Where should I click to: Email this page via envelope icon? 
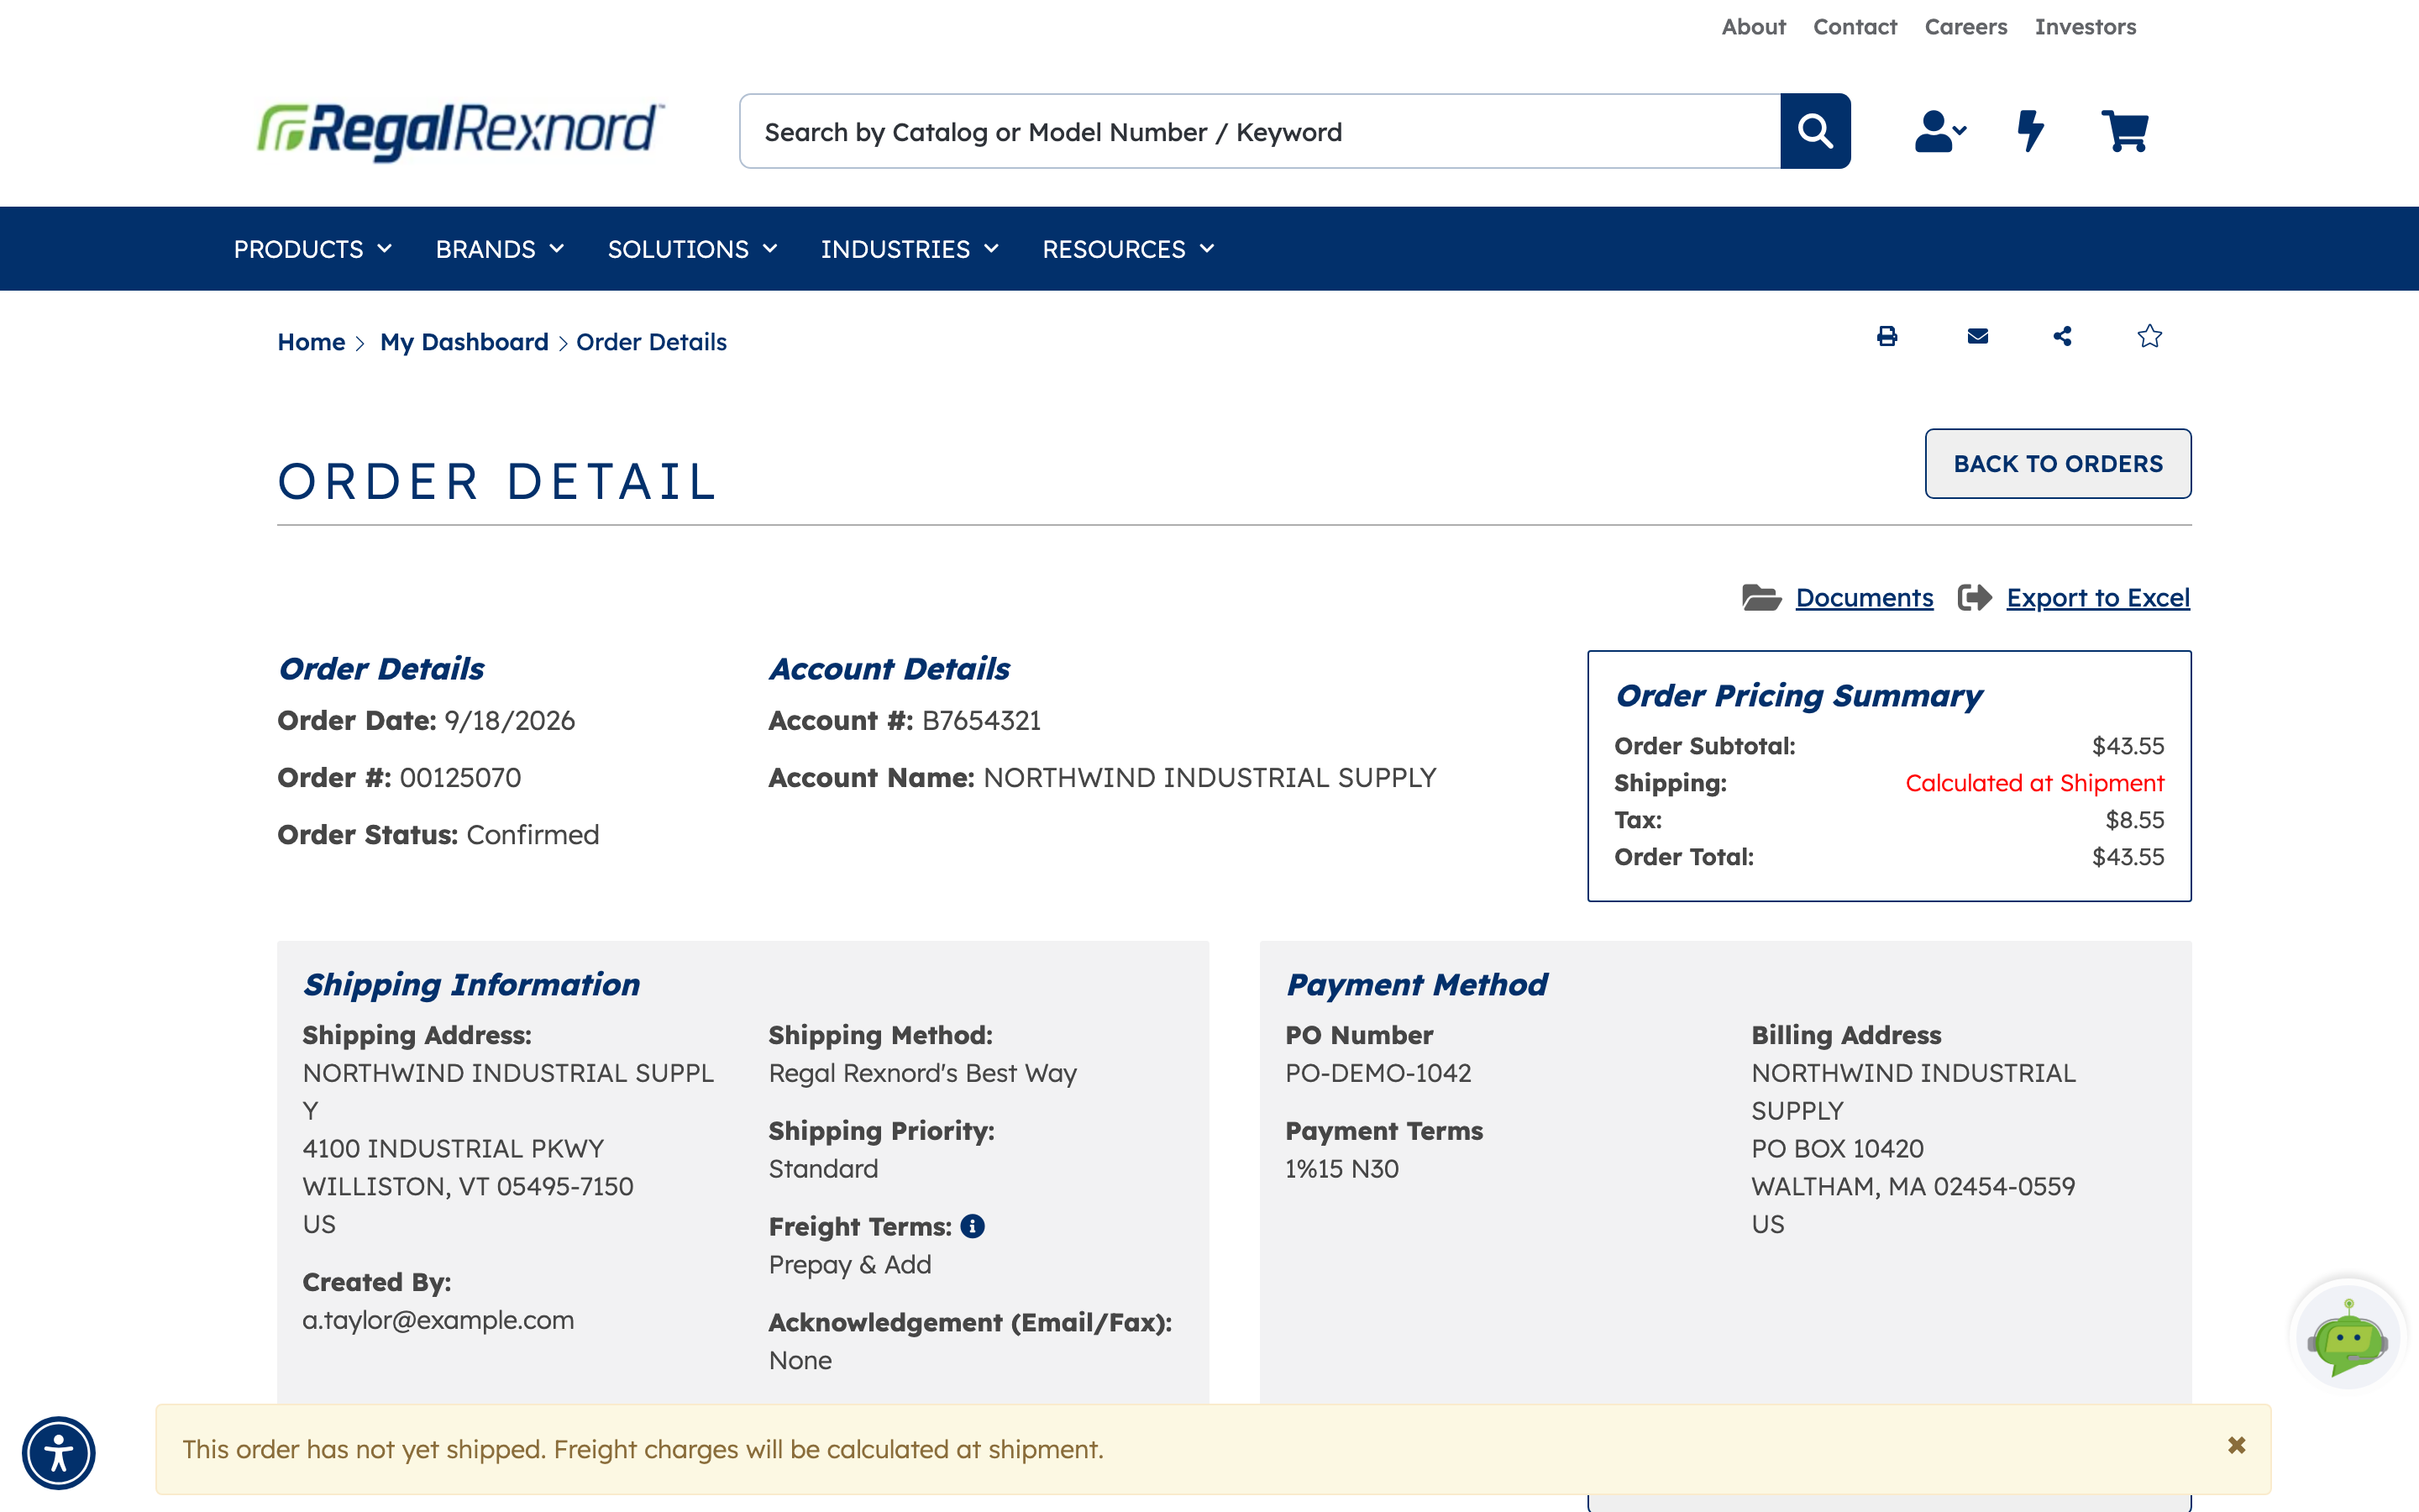pyautogui.click(x=1977, y=336)
